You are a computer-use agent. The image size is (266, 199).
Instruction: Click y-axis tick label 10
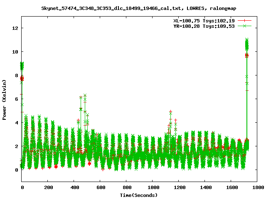pos(15,52)
